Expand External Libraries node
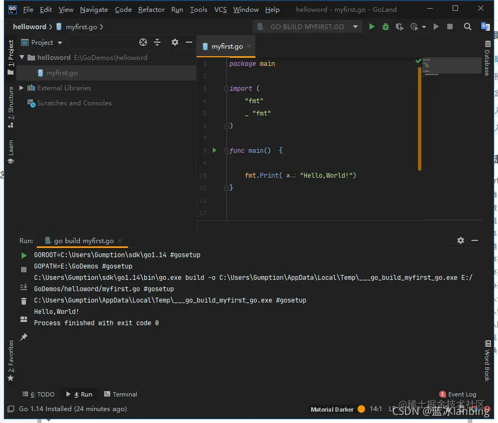Viewport: 498px width, 423px height. point(21,88)
